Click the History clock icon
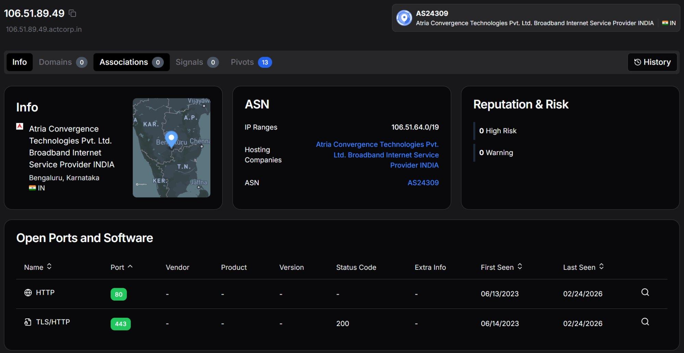This screenshot has height=353, width=684. [637, 62]
